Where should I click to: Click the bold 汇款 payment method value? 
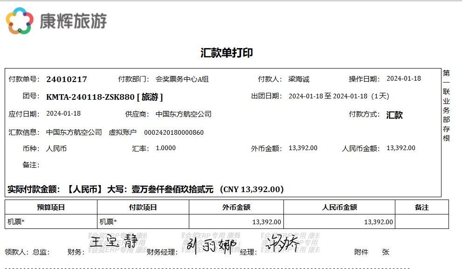394,115
